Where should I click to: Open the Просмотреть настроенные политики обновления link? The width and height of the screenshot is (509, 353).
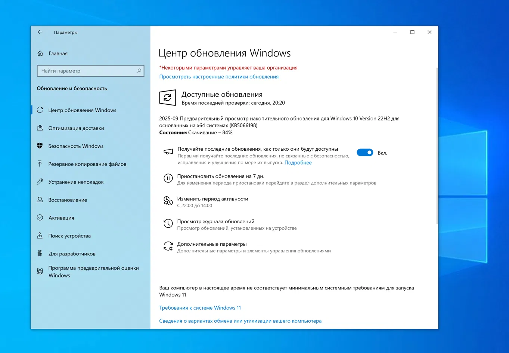[219, 77]
